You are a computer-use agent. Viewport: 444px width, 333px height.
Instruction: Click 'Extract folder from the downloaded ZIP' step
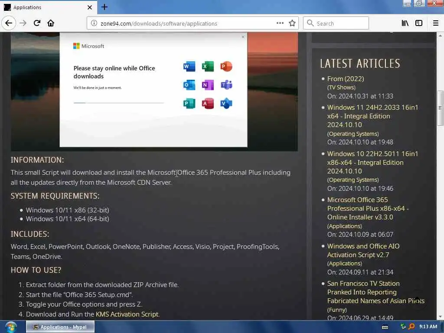[102, 284]
